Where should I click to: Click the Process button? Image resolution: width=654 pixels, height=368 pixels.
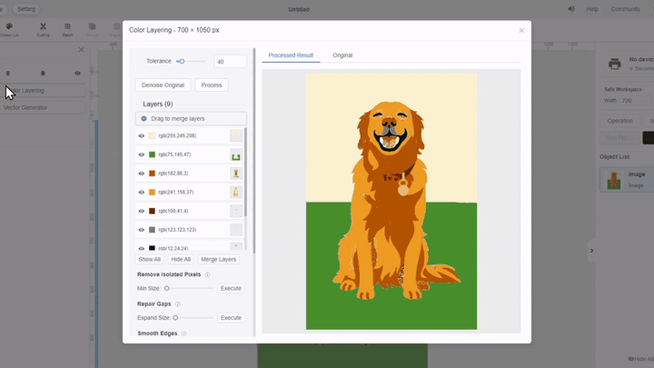[212, 85]
